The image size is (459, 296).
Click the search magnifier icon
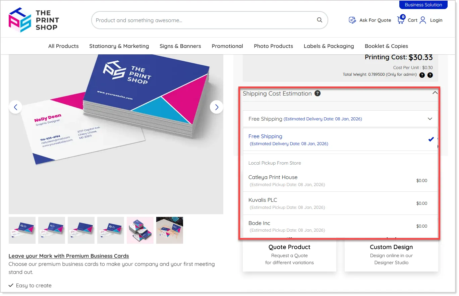320,20
